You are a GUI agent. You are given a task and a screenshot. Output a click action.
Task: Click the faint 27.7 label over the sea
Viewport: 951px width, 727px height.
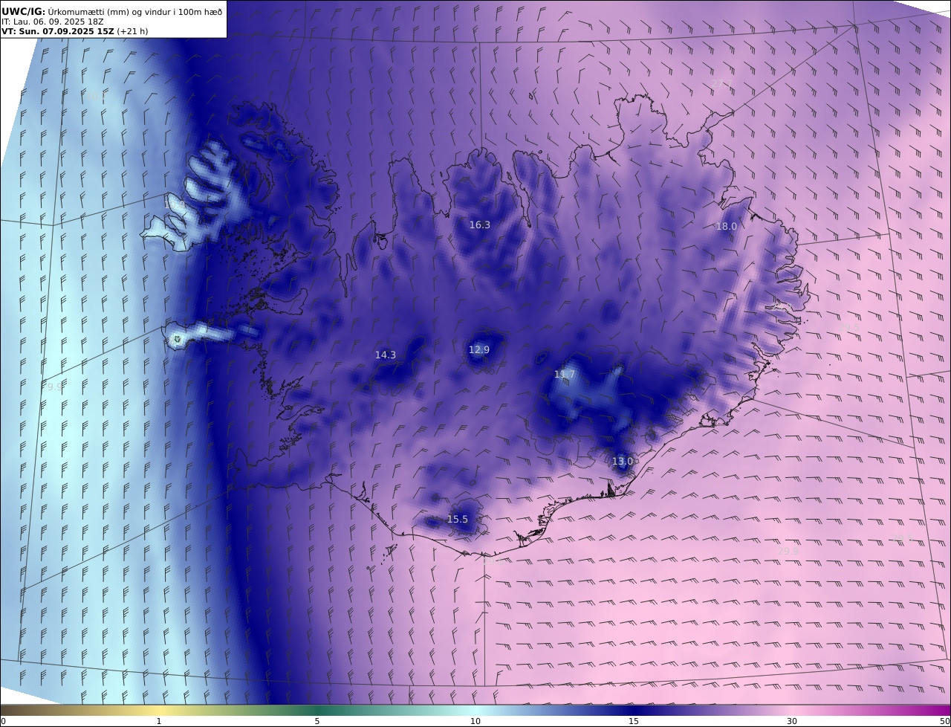coord(722,83)
